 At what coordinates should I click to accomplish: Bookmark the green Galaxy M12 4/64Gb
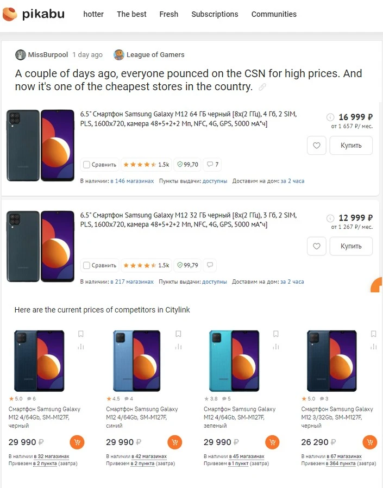(x=276, y=334)
